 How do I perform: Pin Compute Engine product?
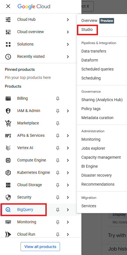[57, 160]
